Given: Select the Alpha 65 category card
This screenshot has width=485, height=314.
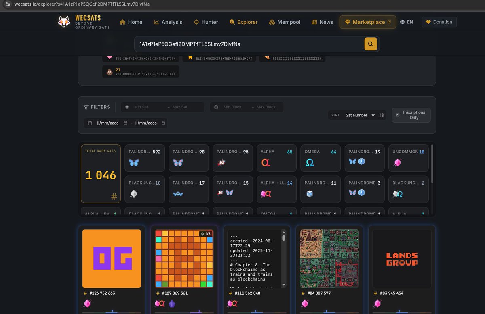Looking at the screenshot, I should pyautogui.click(x=276, y=158).
